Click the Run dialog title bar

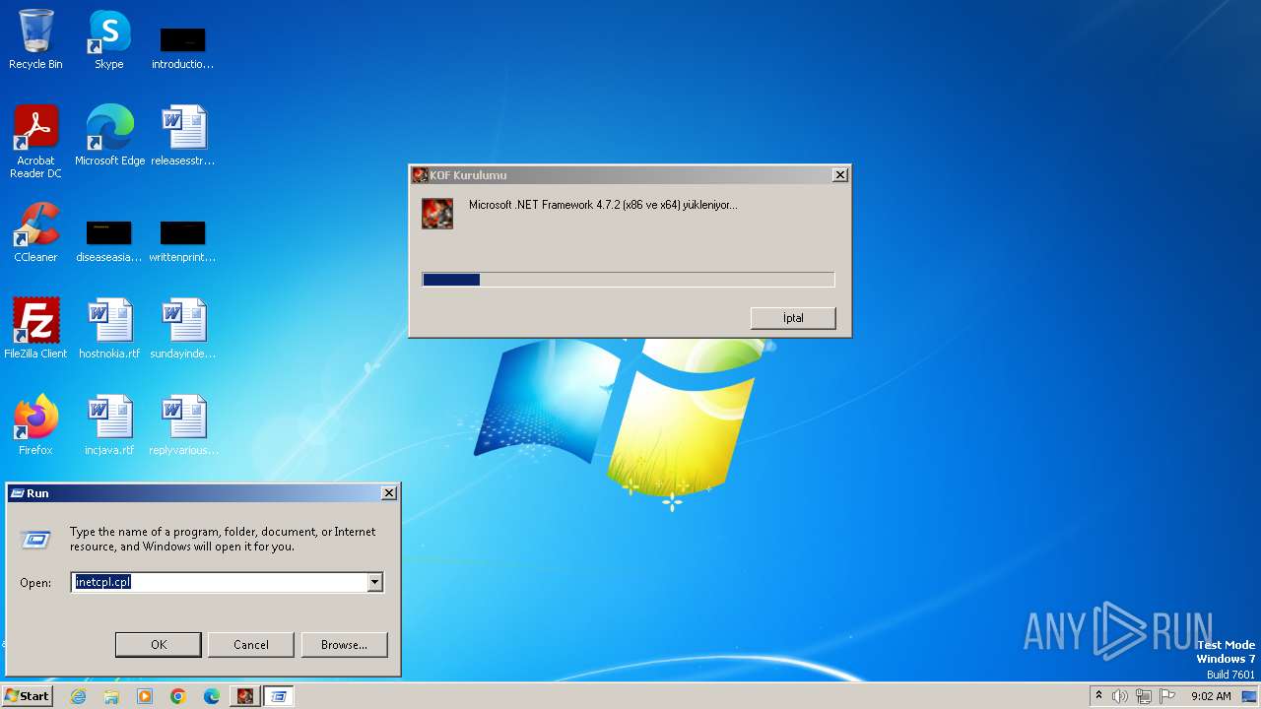tap(203, 493)
